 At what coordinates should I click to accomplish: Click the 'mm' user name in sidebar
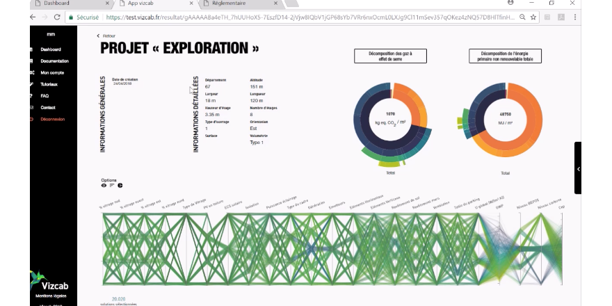(51, 34)
